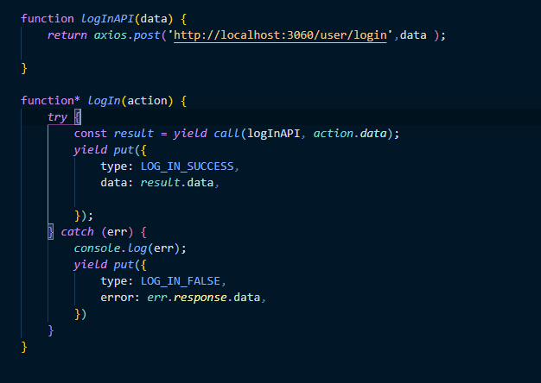Place cursor on the try keyword
Viewport: 541px width, 383px height.
tap(57, 116)
